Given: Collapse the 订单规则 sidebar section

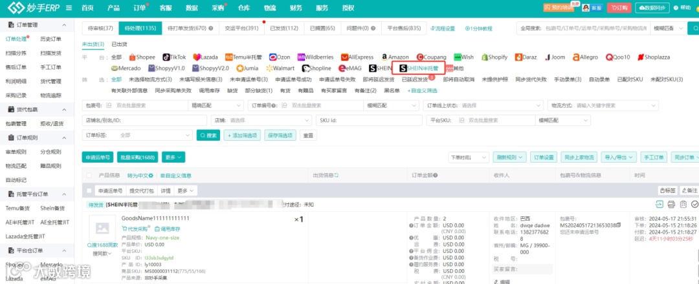Looking at the screenshot, I should [x=64, y=137].
